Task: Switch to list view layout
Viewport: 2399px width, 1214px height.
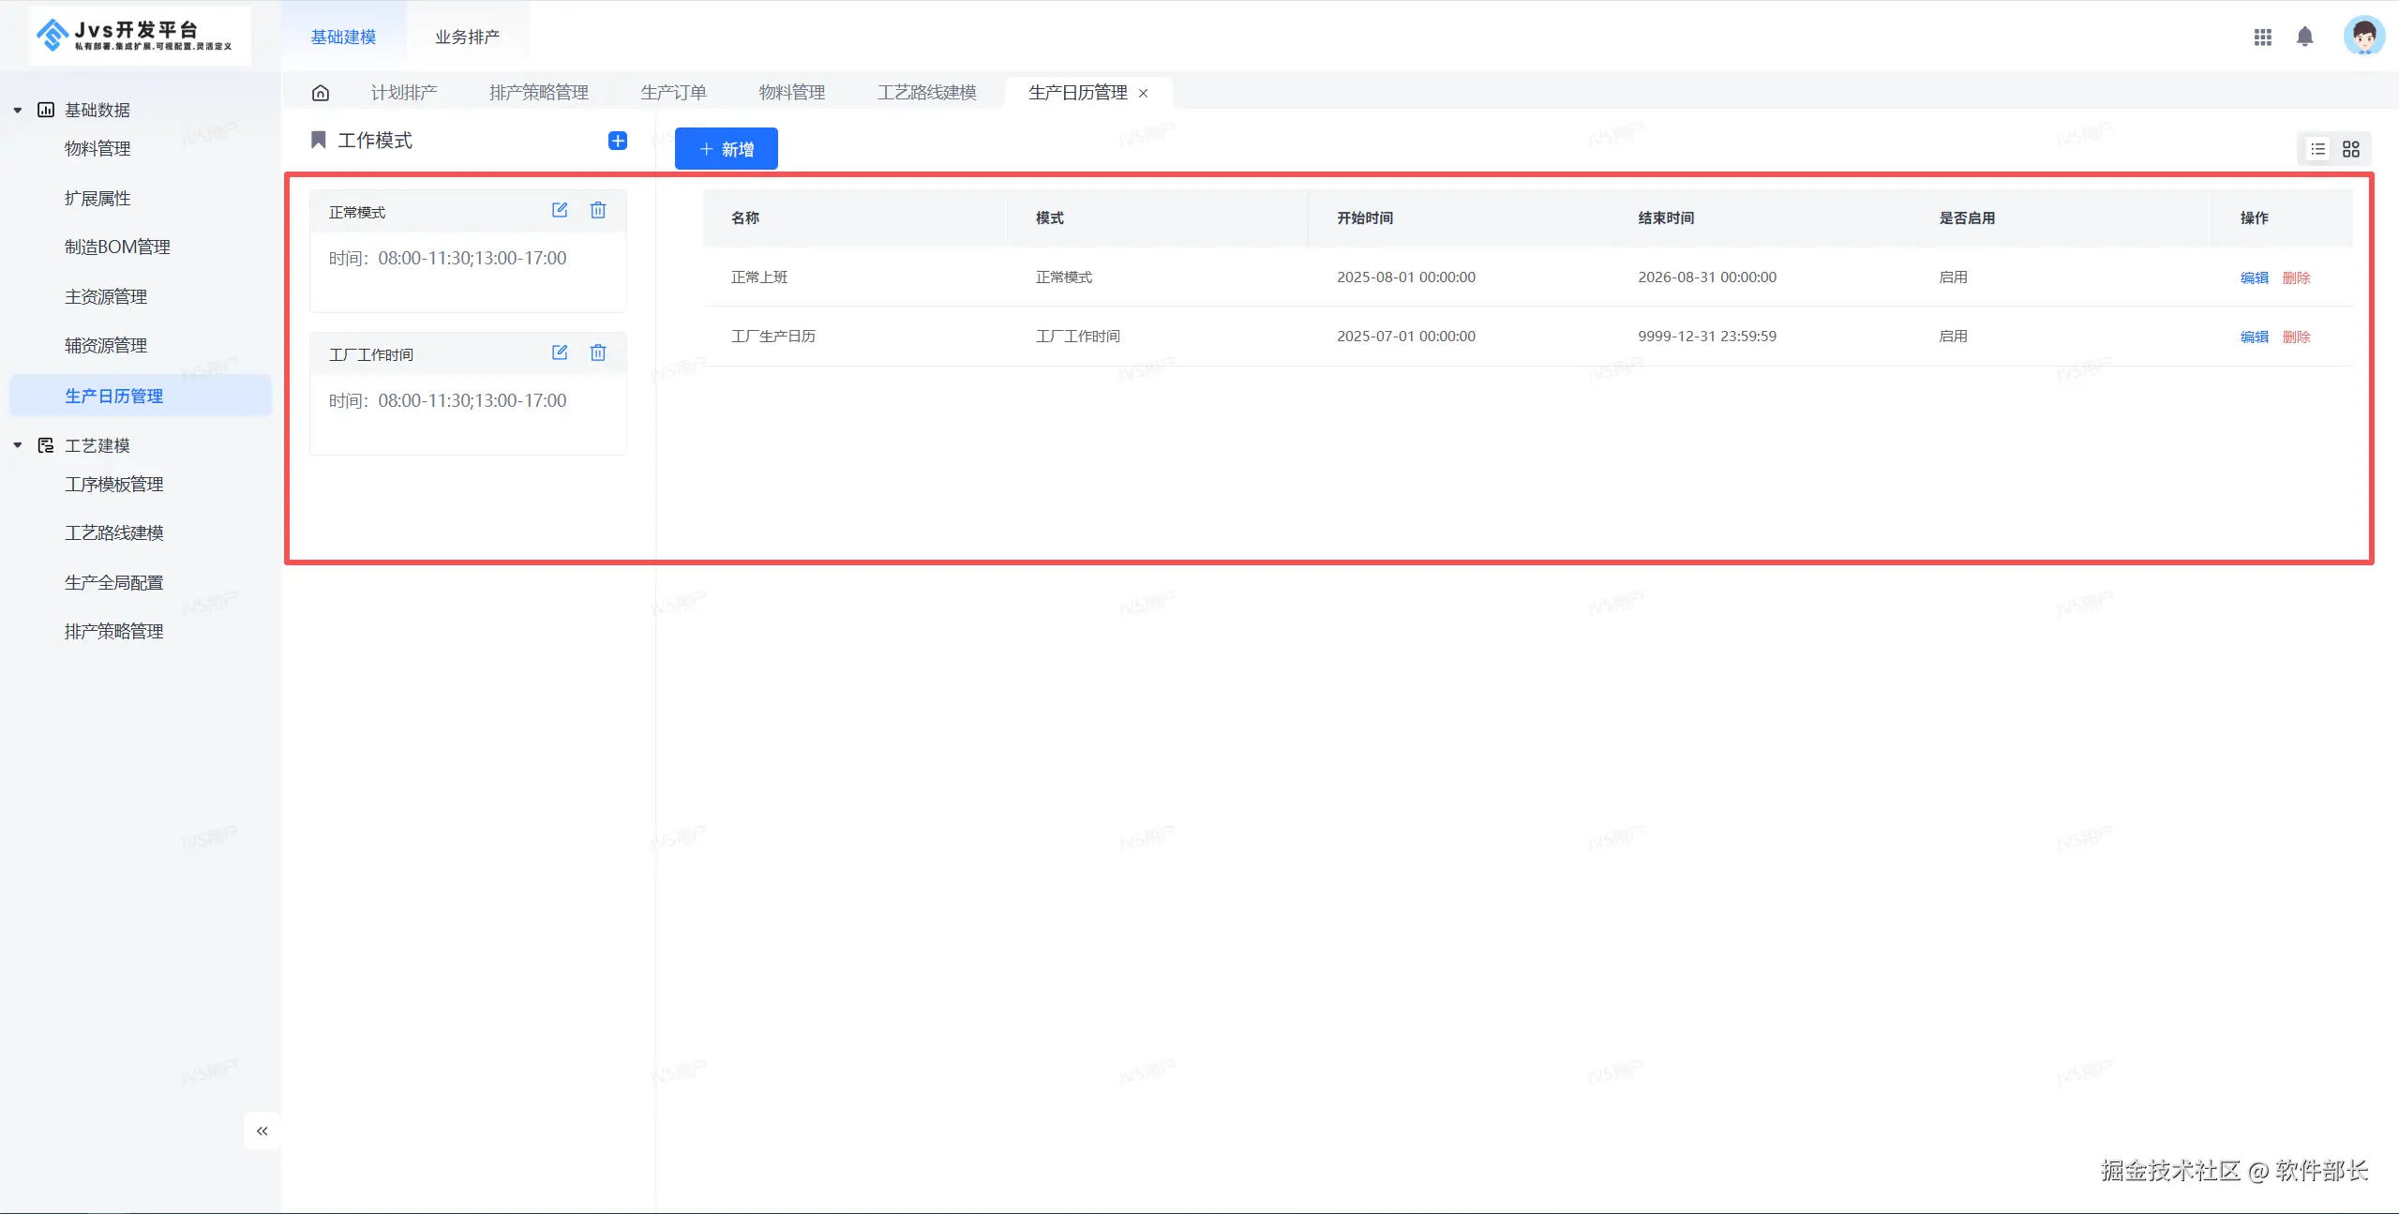Action: click(x=2317, y=149)
